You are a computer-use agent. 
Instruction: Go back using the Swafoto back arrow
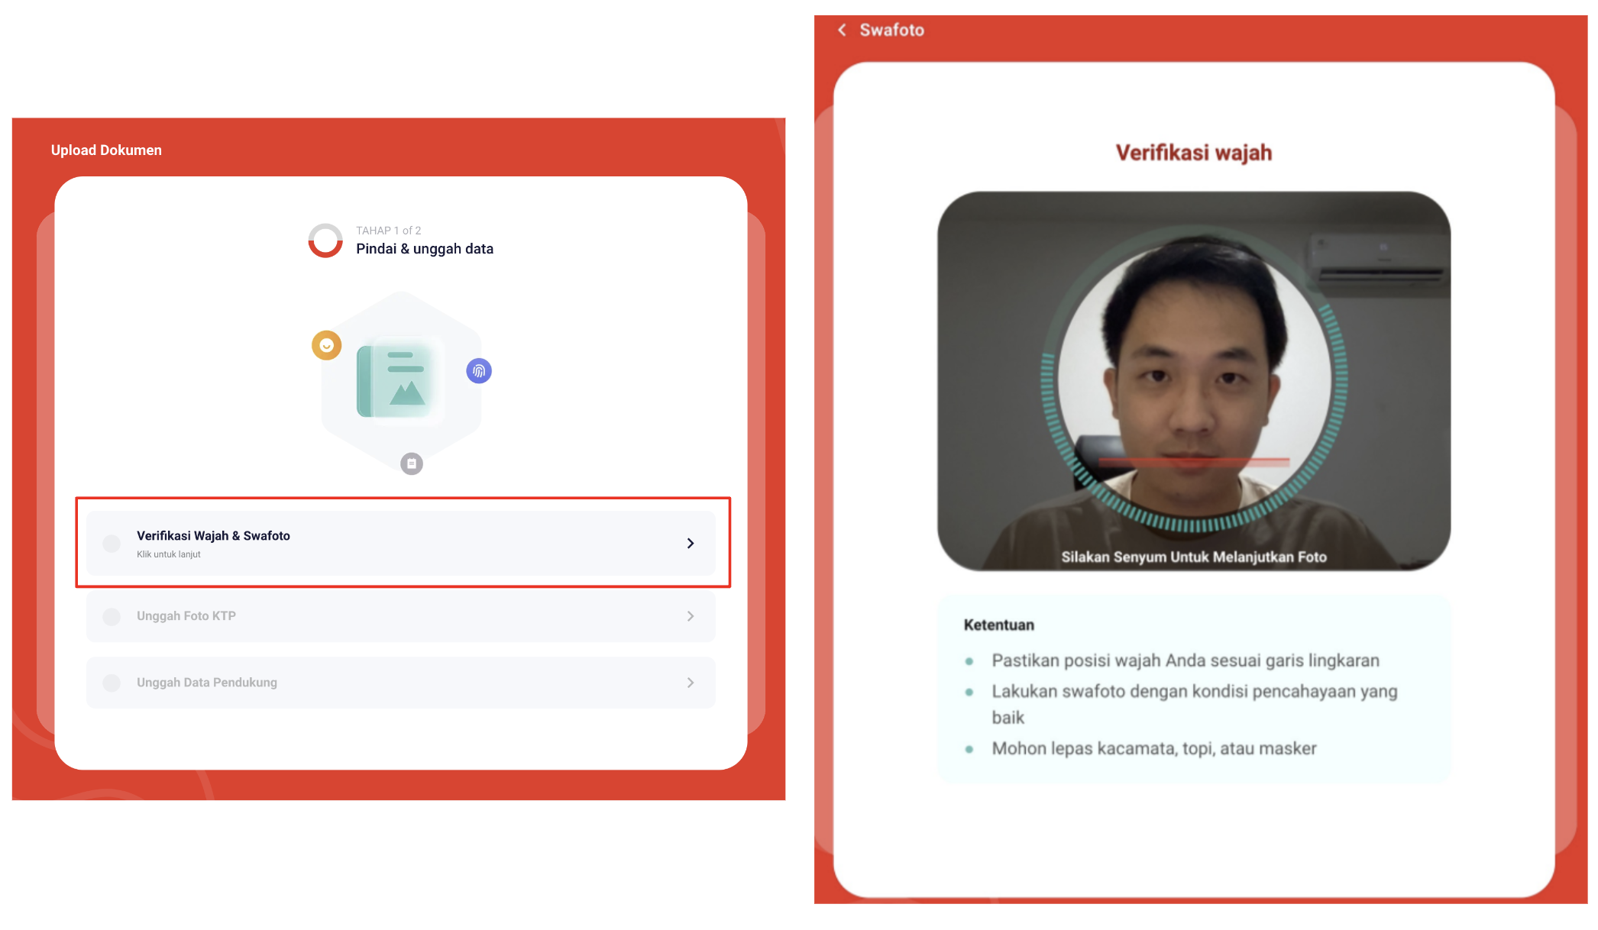pyautogui.click(x=842, y=30)
